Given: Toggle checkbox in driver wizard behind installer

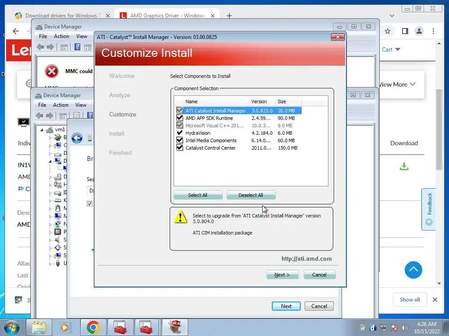Looking at the screenshot, I should [x=89, y=203].
